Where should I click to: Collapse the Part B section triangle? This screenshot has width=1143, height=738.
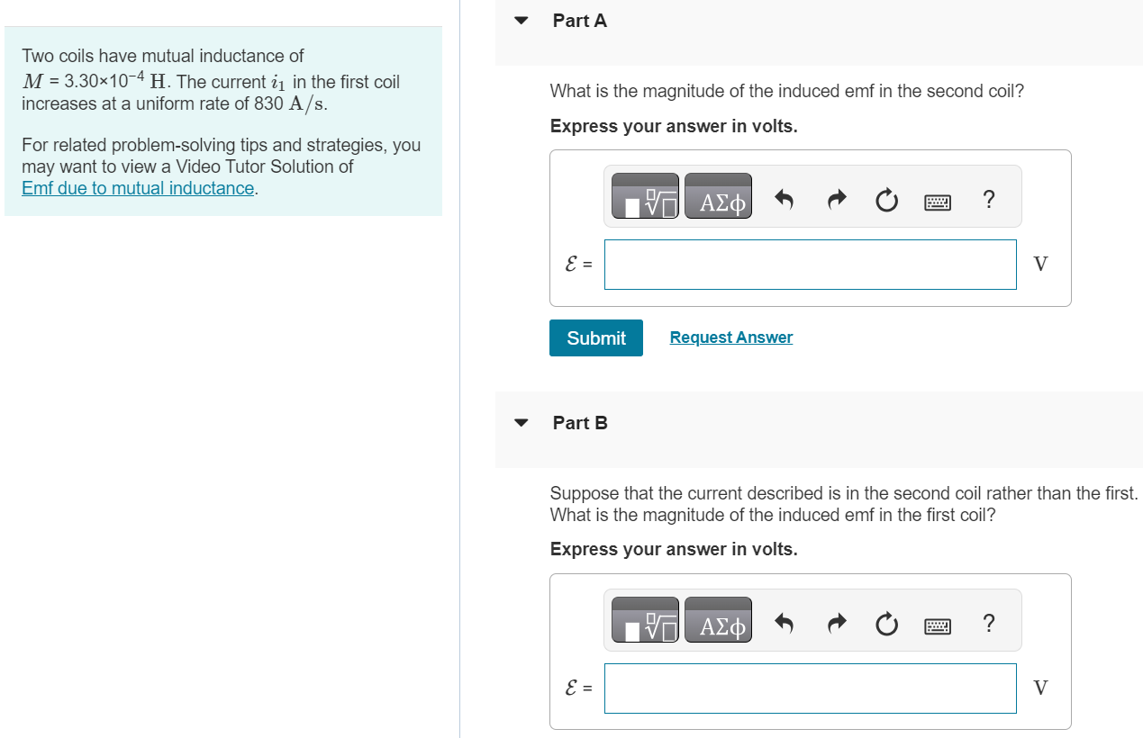click(x=521, y=422)
